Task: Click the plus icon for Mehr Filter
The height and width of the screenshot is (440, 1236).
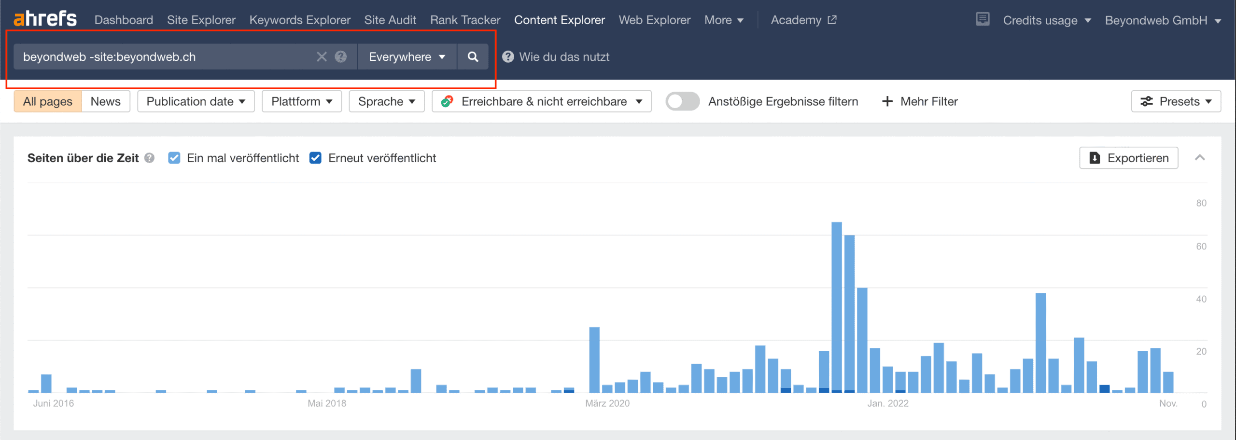Action: [x=887, y=101]
